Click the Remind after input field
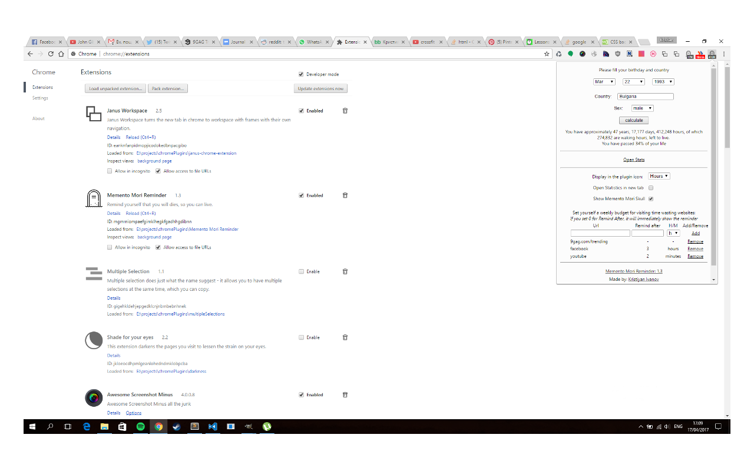This screenshot has width=754, height=471. point(647,233)
